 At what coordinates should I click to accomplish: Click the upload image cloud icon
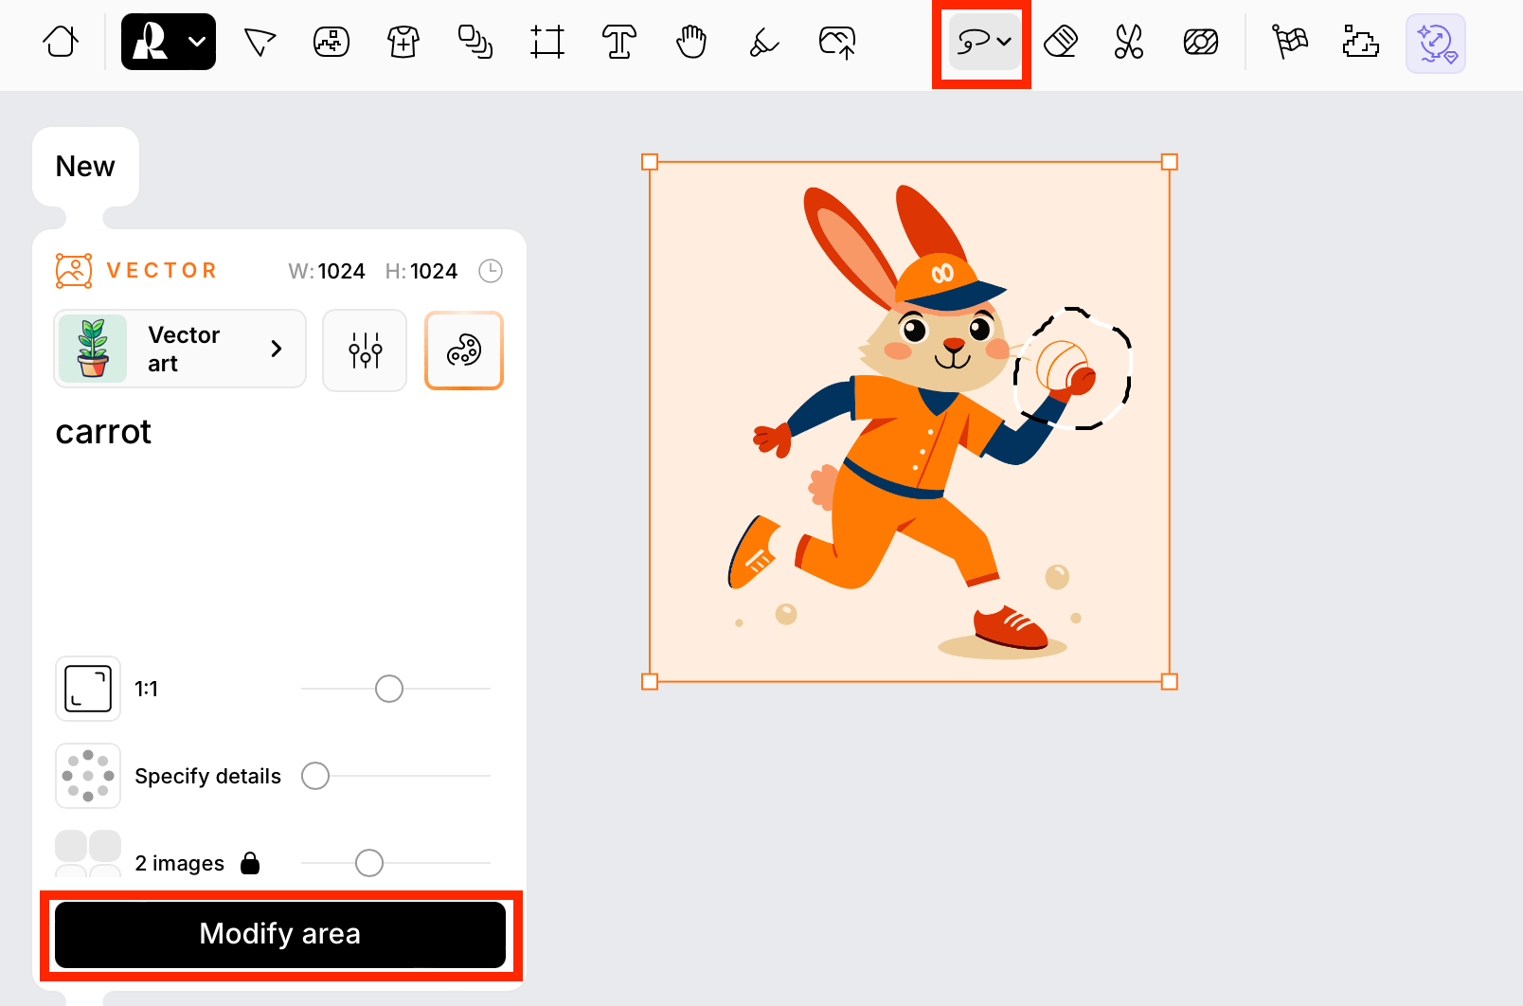pyautogui.click(x=837, y=42)
